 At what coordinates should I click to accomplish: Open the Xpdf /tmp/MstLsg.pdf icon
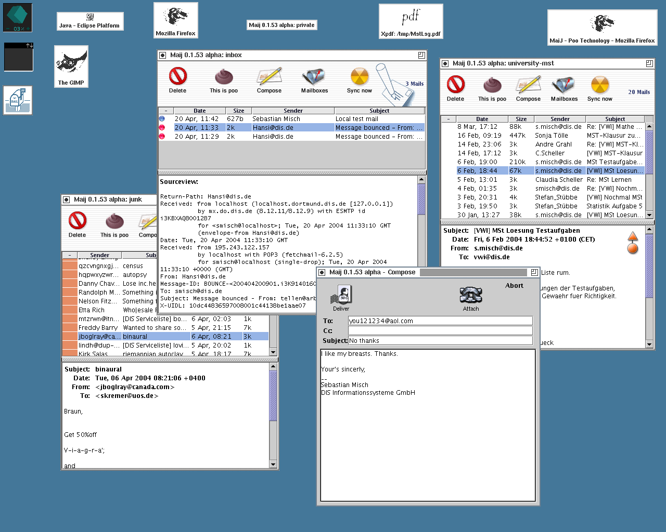pyautogui.click(x=411, y=21)
